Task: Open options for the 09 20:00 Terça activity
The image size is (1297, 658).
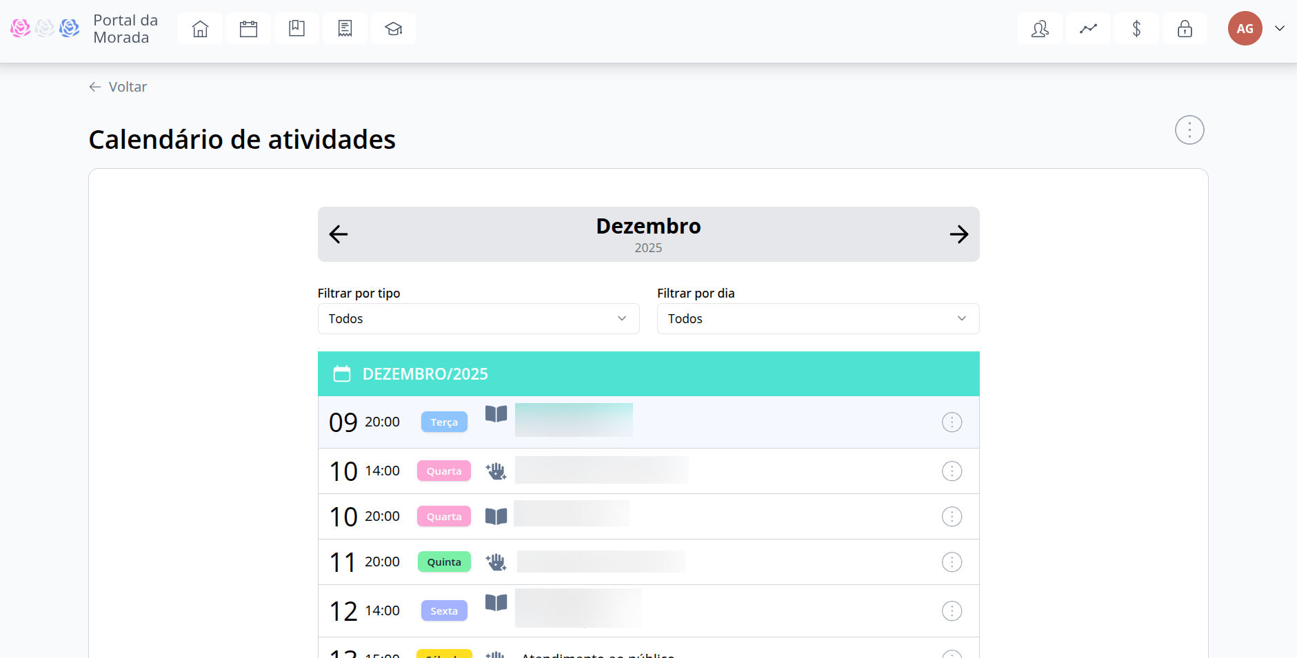Action: tap(952, 422)
